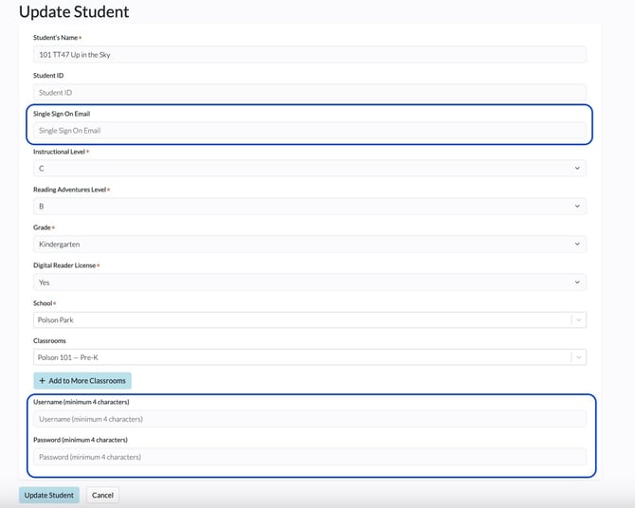Click the Single Sign On Email label
Screen dimensions: 635x508
[62, 114]
